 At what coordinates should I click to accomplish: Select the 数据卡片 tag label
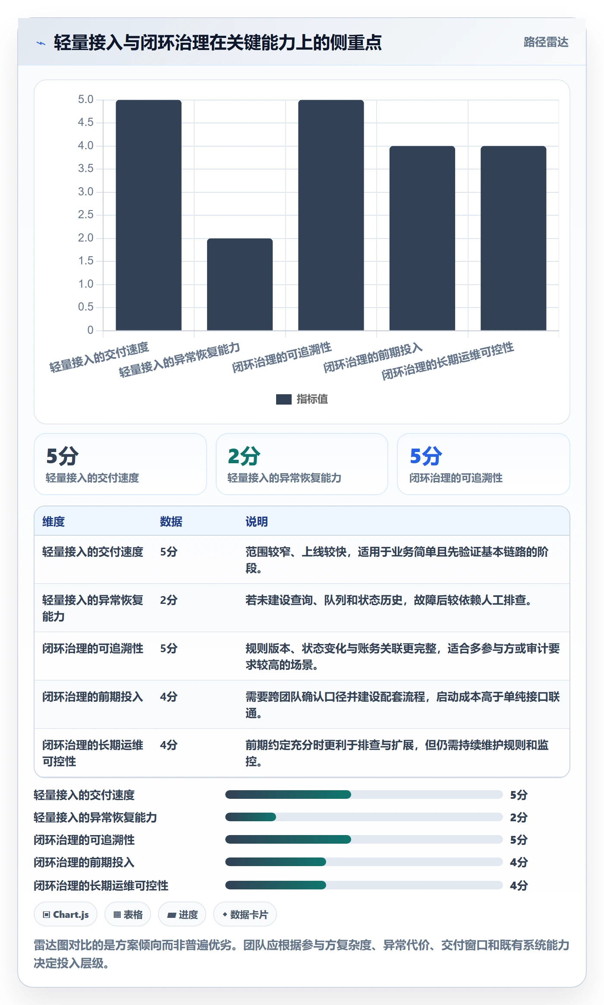(249, 914)
